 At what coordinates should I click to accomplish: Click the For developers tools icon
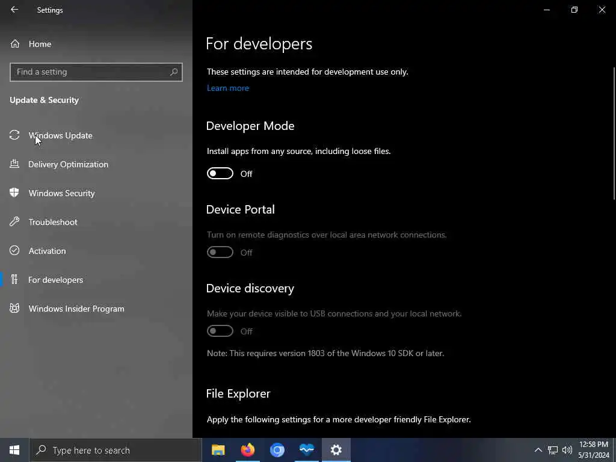14,279
